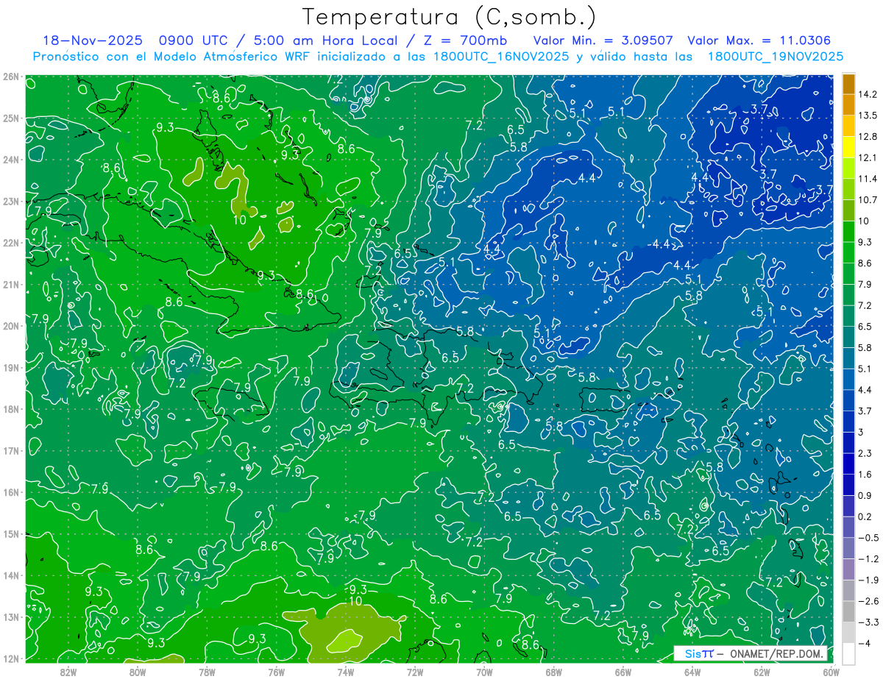Click the longitude axis label "72W"
883x682 pixels.
coord(416,672)
